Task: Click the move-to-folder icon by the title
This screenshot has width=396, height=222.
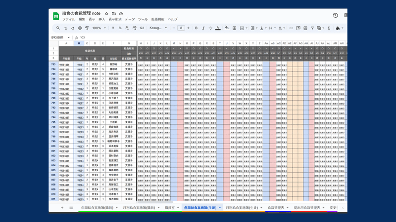Action: pos(114,14)
